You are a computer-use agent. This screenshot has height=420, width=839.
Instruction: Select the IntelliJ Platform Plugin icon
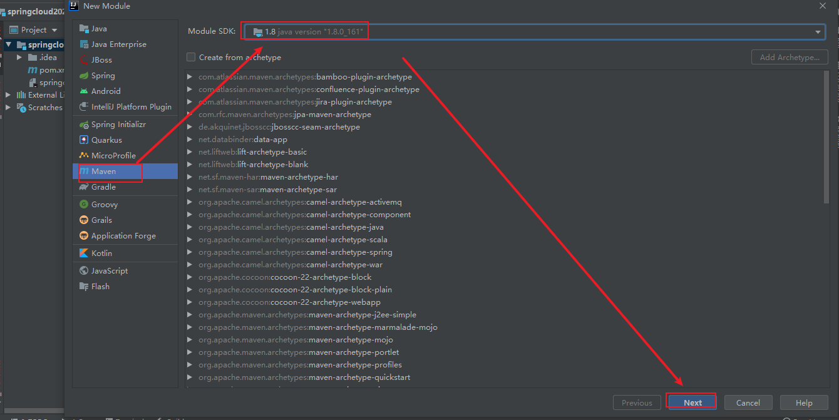(x=84, y=107)
